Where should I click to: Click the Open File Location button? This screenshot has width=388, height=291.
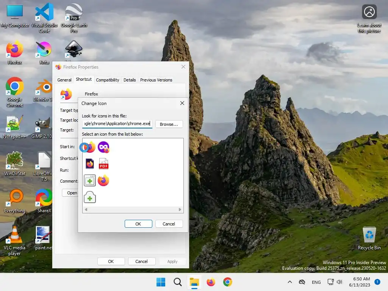(x=70, y=193)
